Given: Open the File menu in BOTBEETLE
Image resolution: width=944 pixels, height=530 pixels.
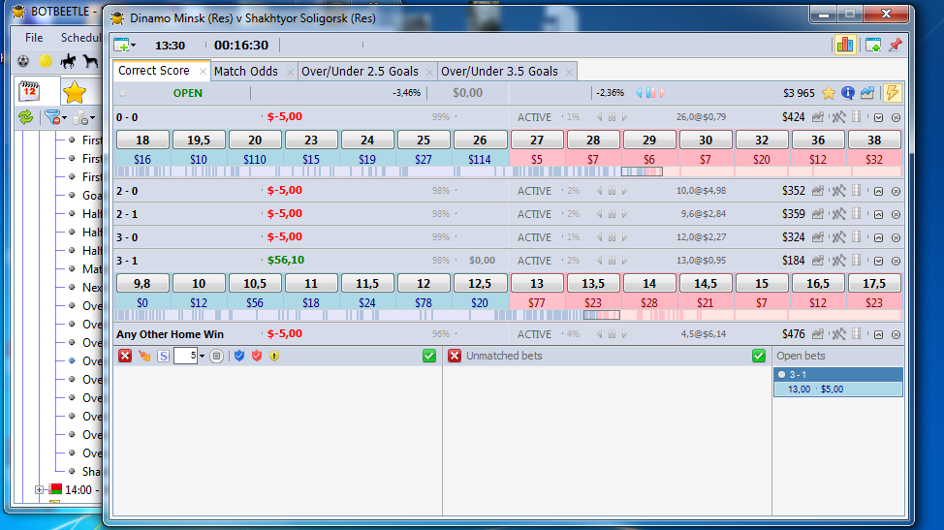Looking at the screenshot, I should pos(34,37).
